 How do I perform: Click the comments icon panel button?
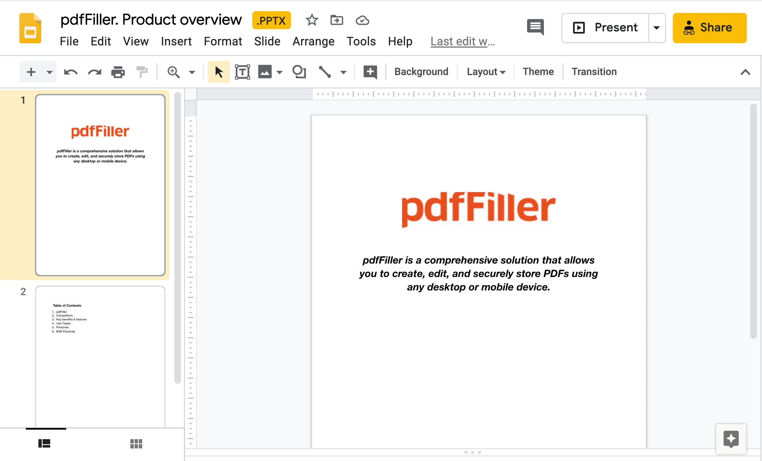coord(535,27)
